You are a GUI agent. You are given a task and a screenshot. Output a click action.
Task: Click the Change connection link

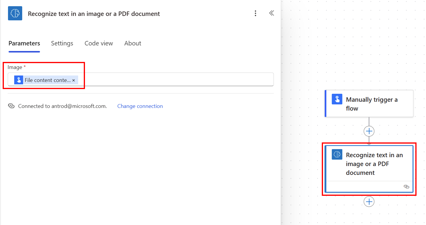click(x=140, y=106)
